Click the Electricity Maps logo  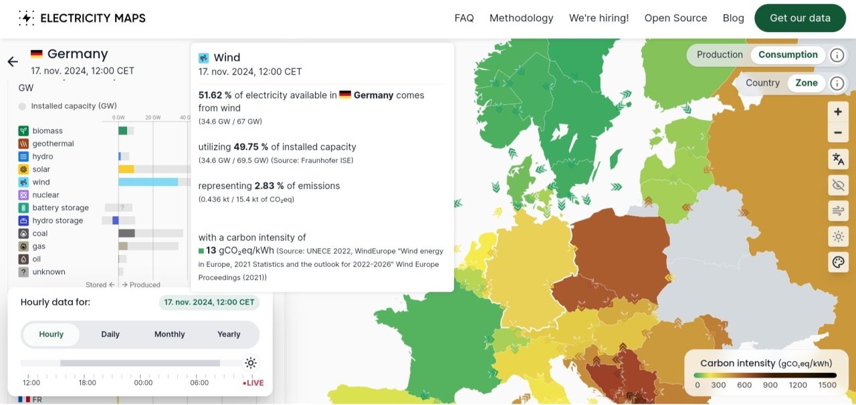coord(82,18)
